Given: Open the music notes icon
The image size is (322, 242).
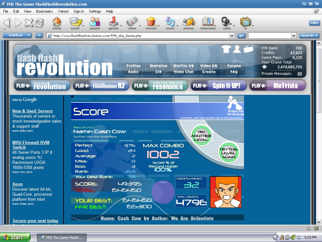Looking at the screenshot, I should (170, 22).
